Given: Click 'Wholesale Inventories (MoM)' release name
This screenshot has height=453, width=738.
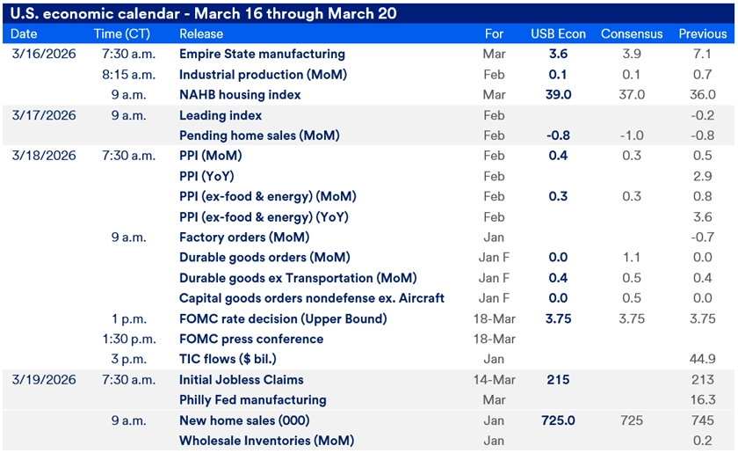Looking at the screenshot, I should 267,441.
